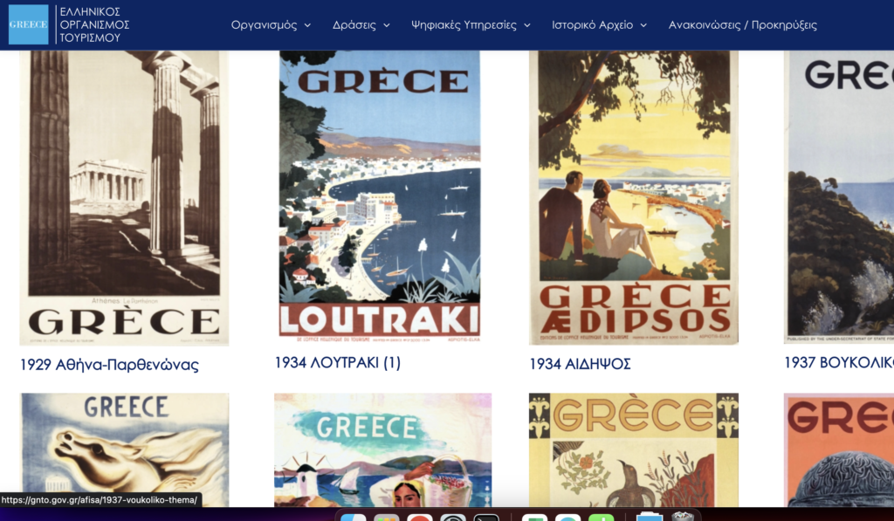Viewport: 894px width, 521px height.
Task: Expand the Οργανισμός dropdown menu
Action: (271, 25)
